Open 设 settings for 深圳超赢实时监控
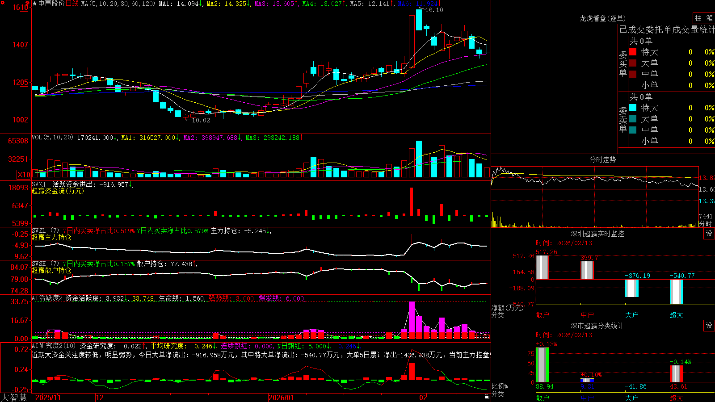The image size is (715, 402). coord(709,234)
